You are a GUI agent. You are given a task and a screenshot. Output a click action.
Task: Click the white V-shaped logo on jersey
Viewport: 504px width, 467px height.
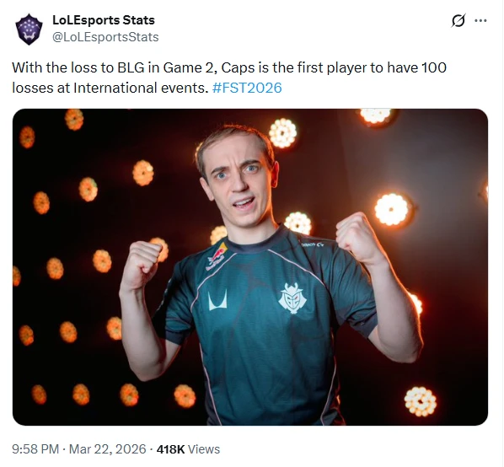click(x=217, y=300)
